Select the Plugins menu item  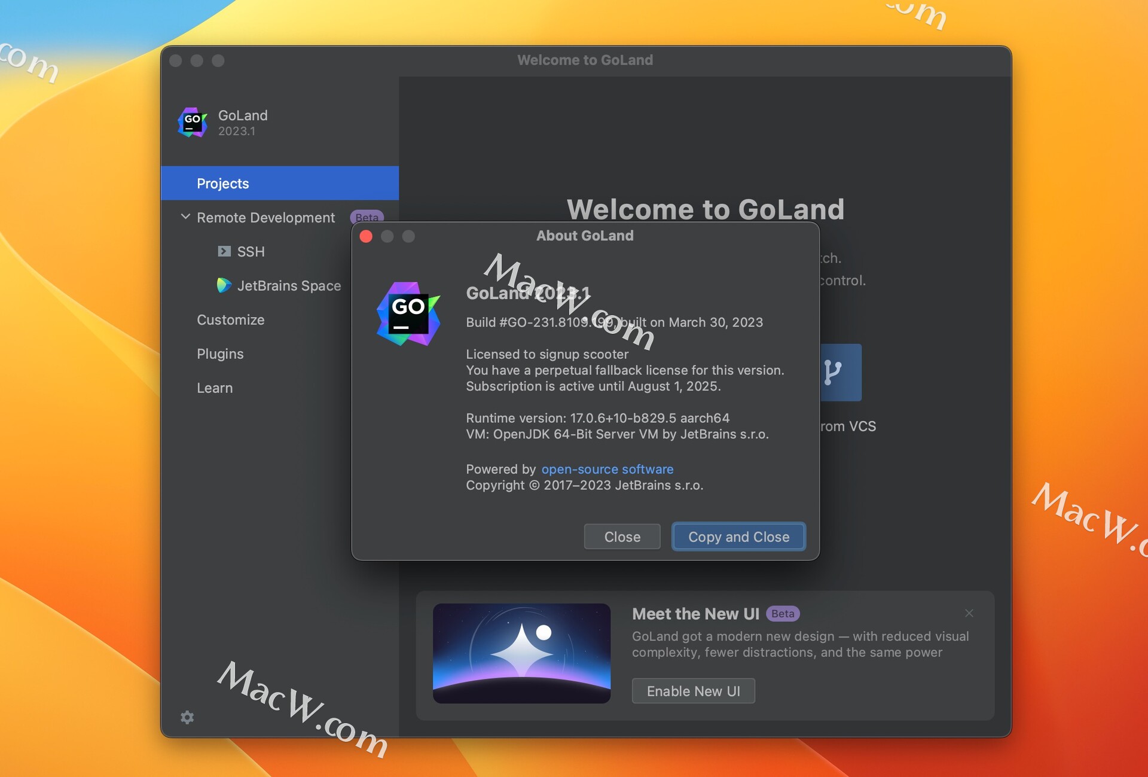point(220,353)
